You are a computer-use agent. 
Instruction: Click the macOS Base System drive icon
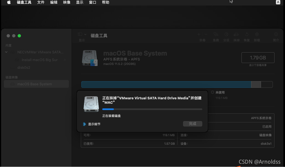90,58
